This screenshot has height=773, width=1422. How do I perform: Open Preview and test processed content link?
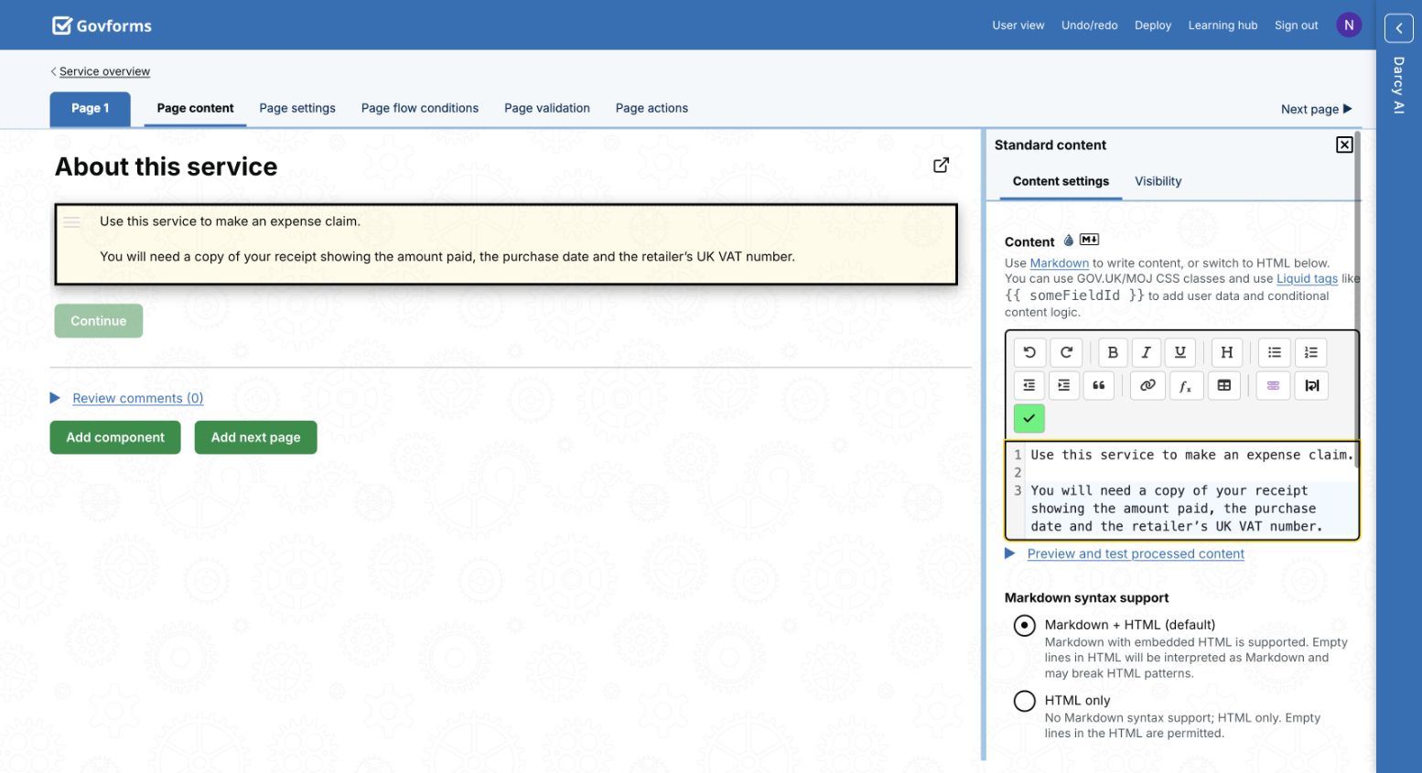[x=1136, y=553]
